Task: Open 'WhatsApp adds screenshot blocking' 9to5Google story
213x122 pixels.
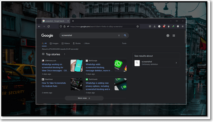Action: (99, 67)
